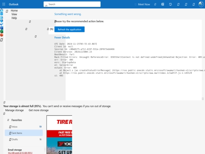Switch to the Home tab
The height and width of the screenshot is (154, 205).
[x=14, y=11]
